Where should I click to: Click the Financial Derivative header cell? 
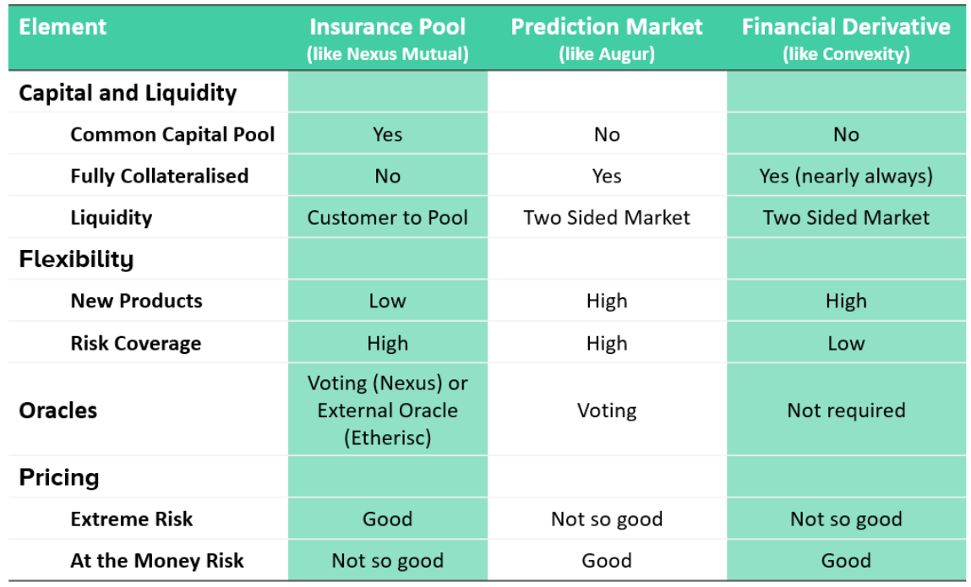point(846,39)
